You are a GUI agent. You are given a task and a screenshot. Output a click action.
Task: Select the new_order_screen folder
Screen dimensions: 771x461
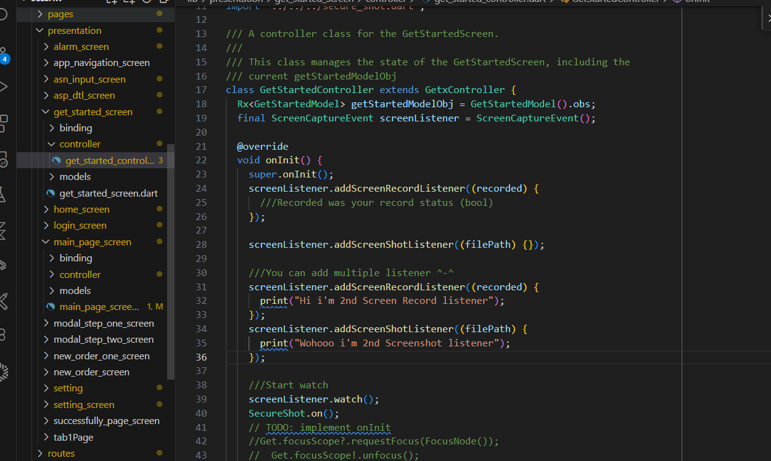pos(91,372)
